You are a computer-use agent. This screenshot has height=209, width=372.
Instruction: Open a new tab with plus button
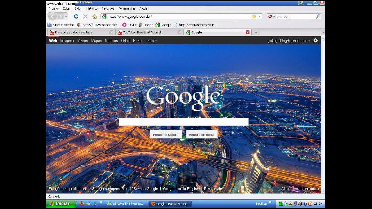256,33
